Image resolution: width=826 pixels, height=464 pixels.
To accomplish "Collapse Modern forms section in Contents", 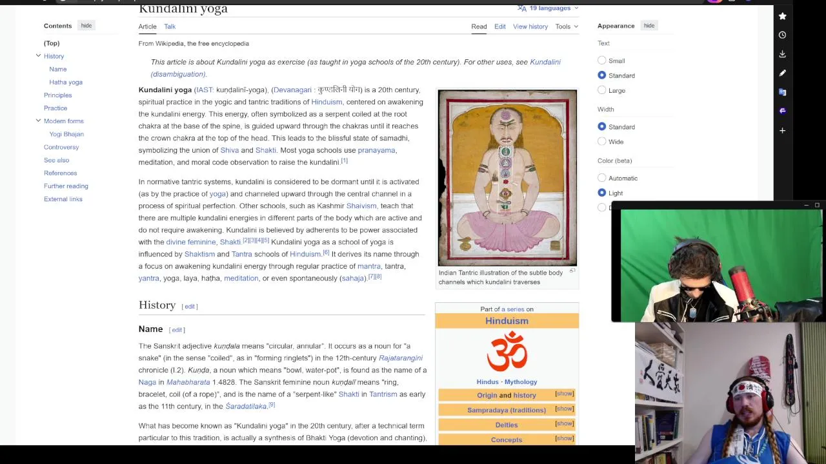I will (x=38, y=121).
